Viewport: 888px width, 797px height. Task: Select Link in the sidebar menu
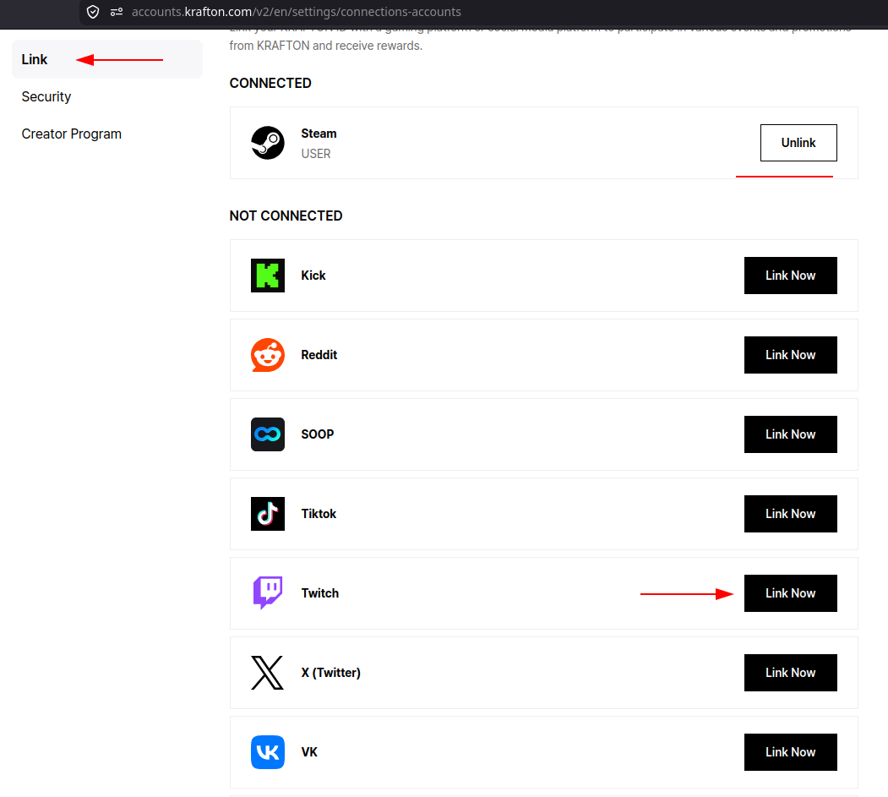[107, 59]
